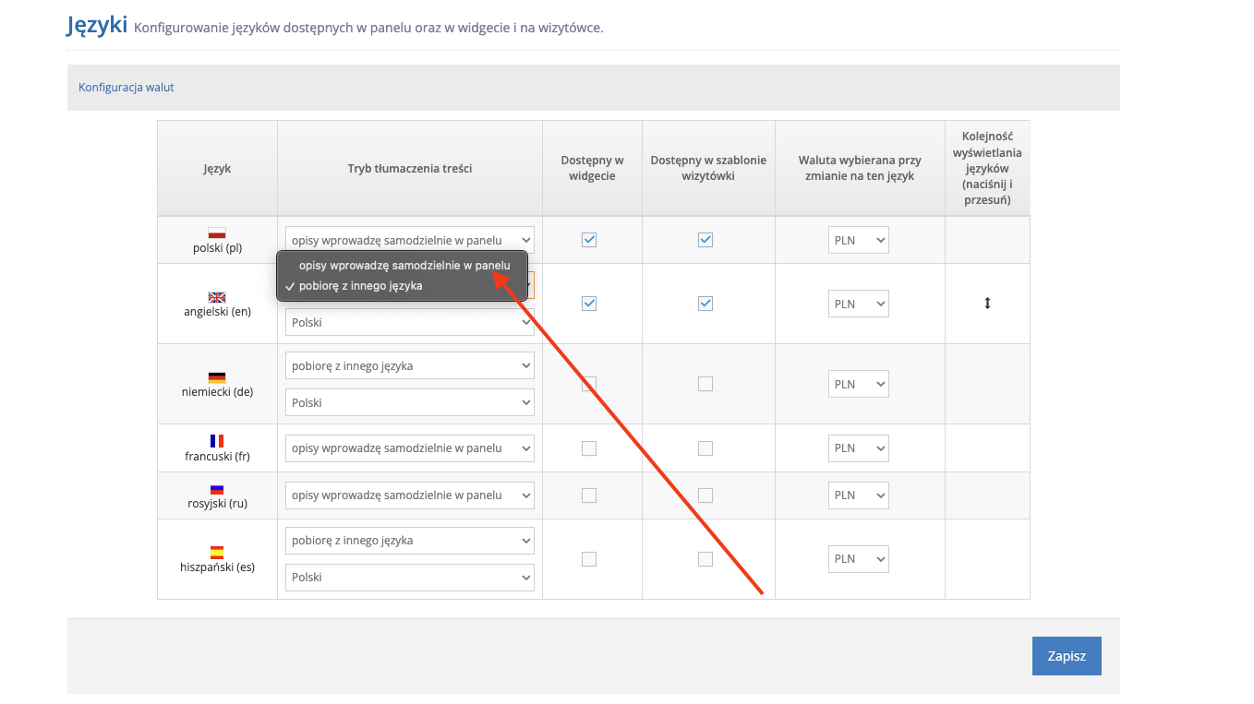The height and width of the screenshot is (704, 1254).
Task: Open translation mode dropdown for hiszpański
Action: pos(410,540)
